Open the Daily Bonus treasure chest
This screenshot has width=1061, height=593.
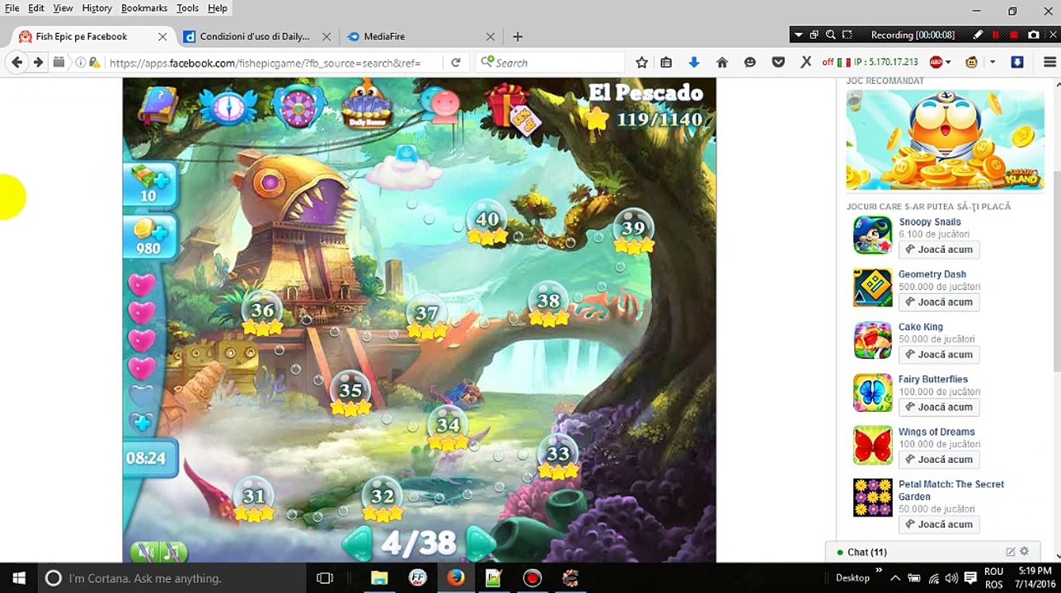click(x=366, y=103)
